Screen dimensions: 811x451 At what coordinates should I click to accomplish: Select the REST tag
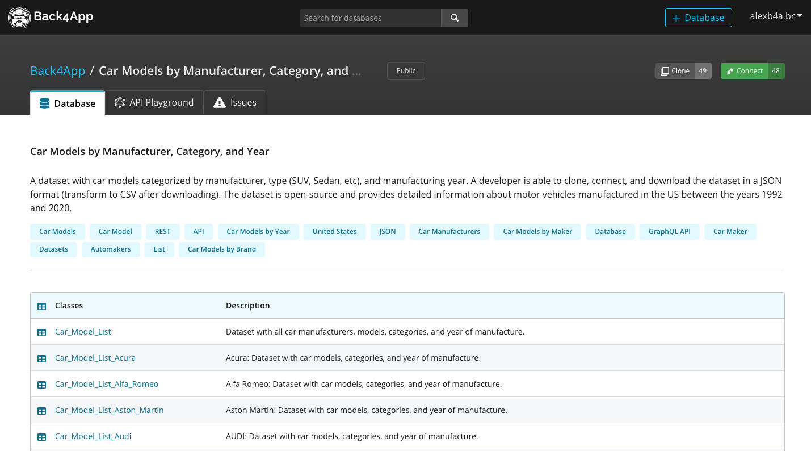click(x=162, y=232)
